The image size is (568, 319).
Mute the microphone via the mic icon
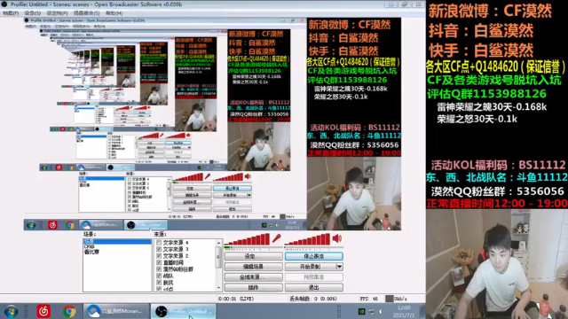pyautogui.click(x=277, y=238)
